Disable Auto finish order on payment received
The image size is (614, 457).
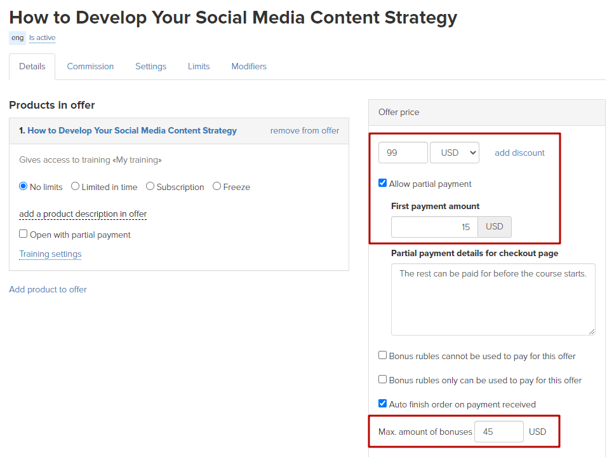(x=383, y=404)
